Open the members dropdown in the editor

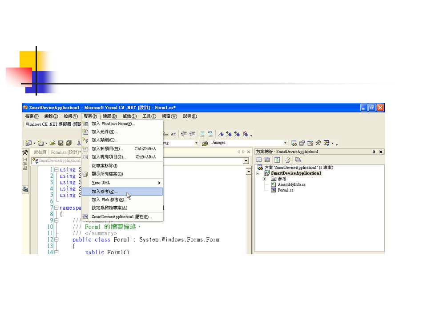pos(246,161)
